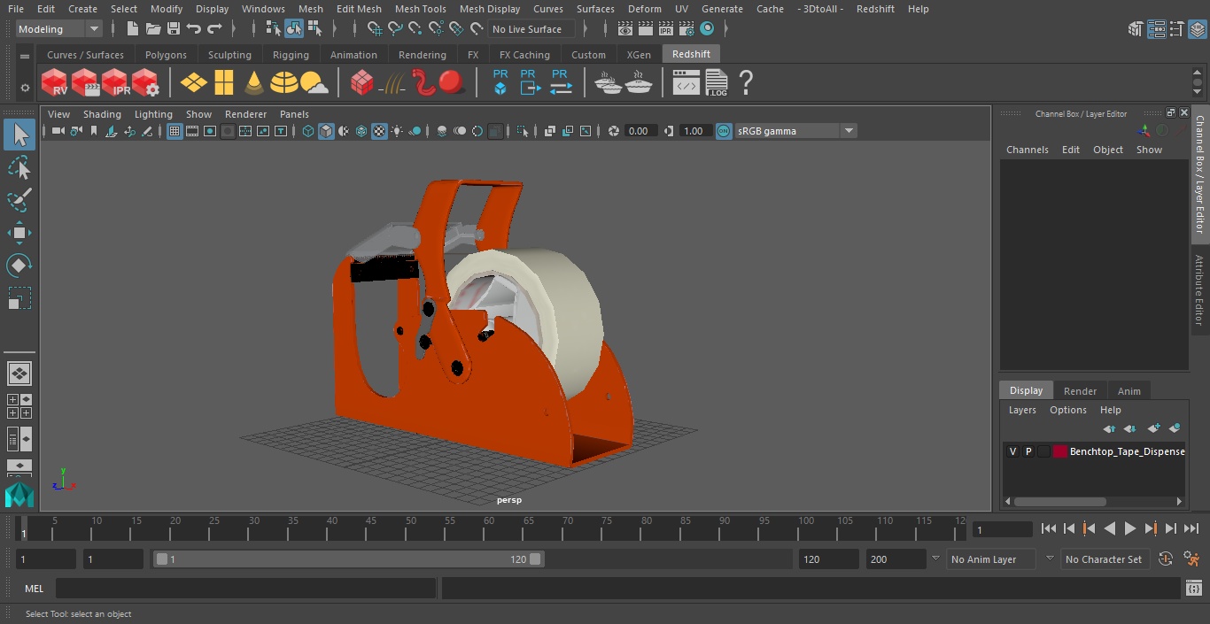Switch to the Render layer tab
Image resolution: width=1210 pixels, height=624 pixels.
click(1080, 390)
